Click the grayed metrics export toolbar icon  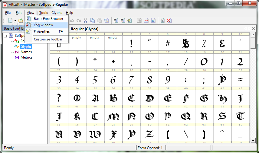coord(139,21)
